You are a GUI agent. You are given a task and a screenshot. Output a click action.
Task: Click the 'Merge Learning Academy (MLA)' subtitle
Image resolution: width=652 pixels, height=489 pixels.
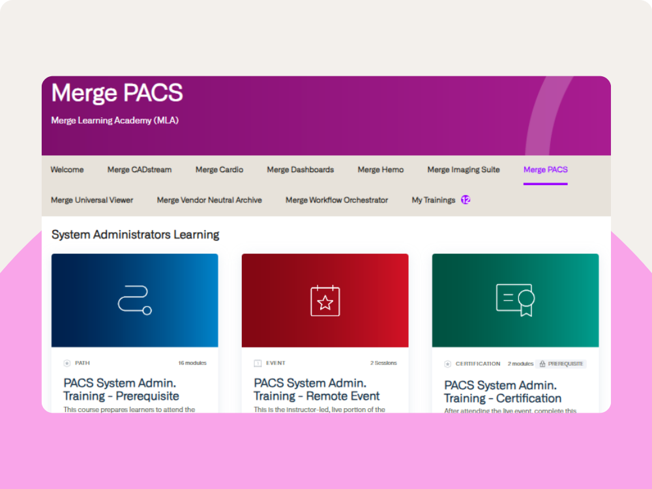point(115,121)
